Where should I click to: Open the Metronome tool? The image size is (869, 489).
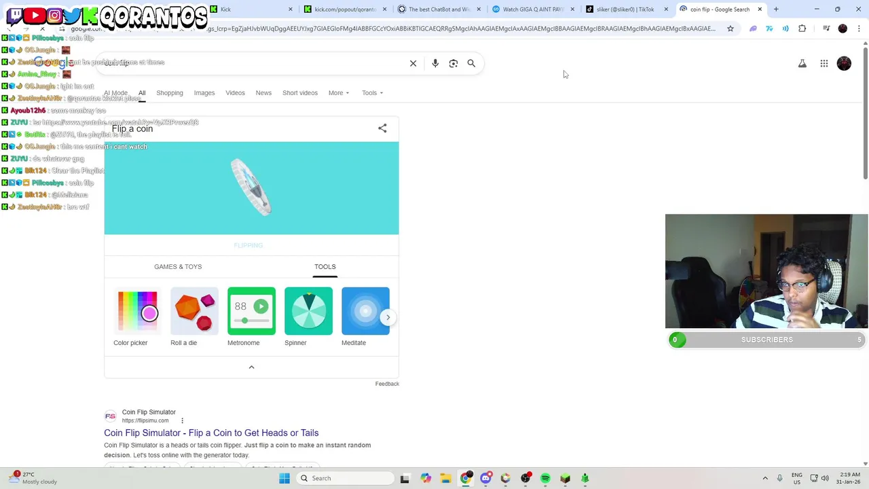(251, 317)
